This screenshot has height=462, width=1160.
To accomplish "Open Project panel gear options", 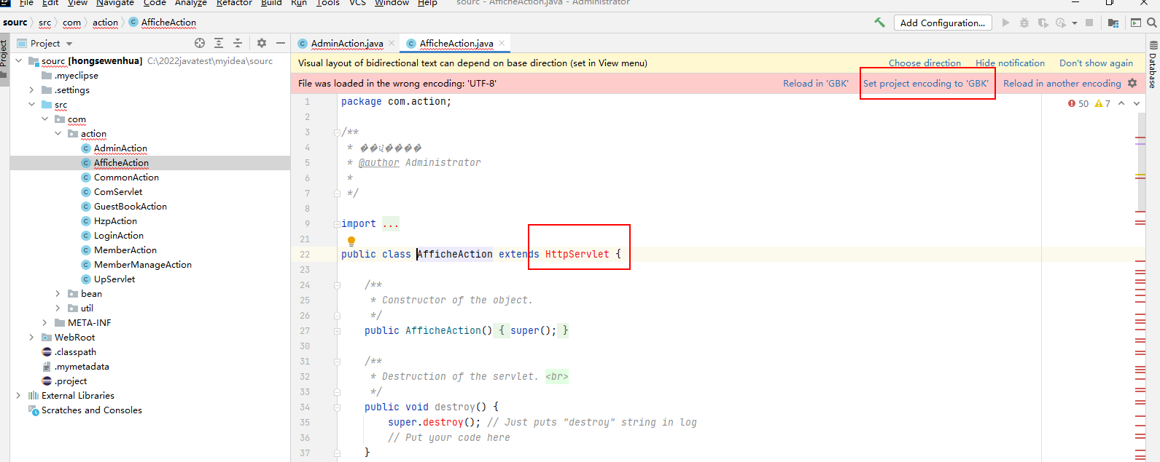I will pos(262,43).
